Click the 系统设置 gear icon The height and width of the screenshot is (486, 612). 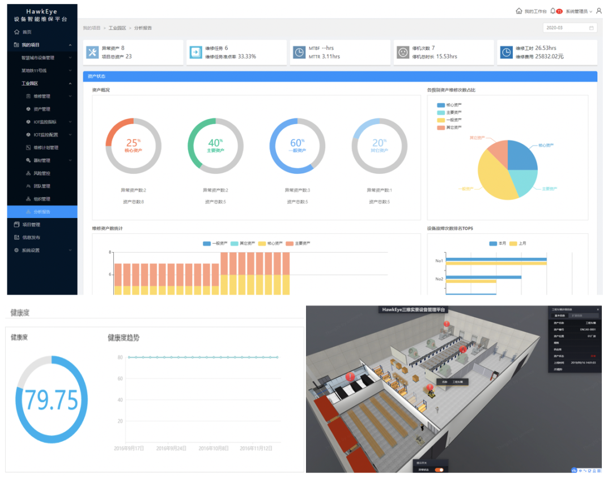tap(16, 250)
